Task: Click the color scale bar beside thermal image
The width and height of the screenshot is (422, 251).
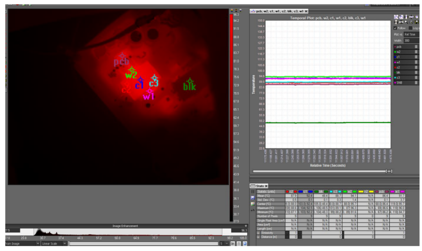Action: click(231, 117)
